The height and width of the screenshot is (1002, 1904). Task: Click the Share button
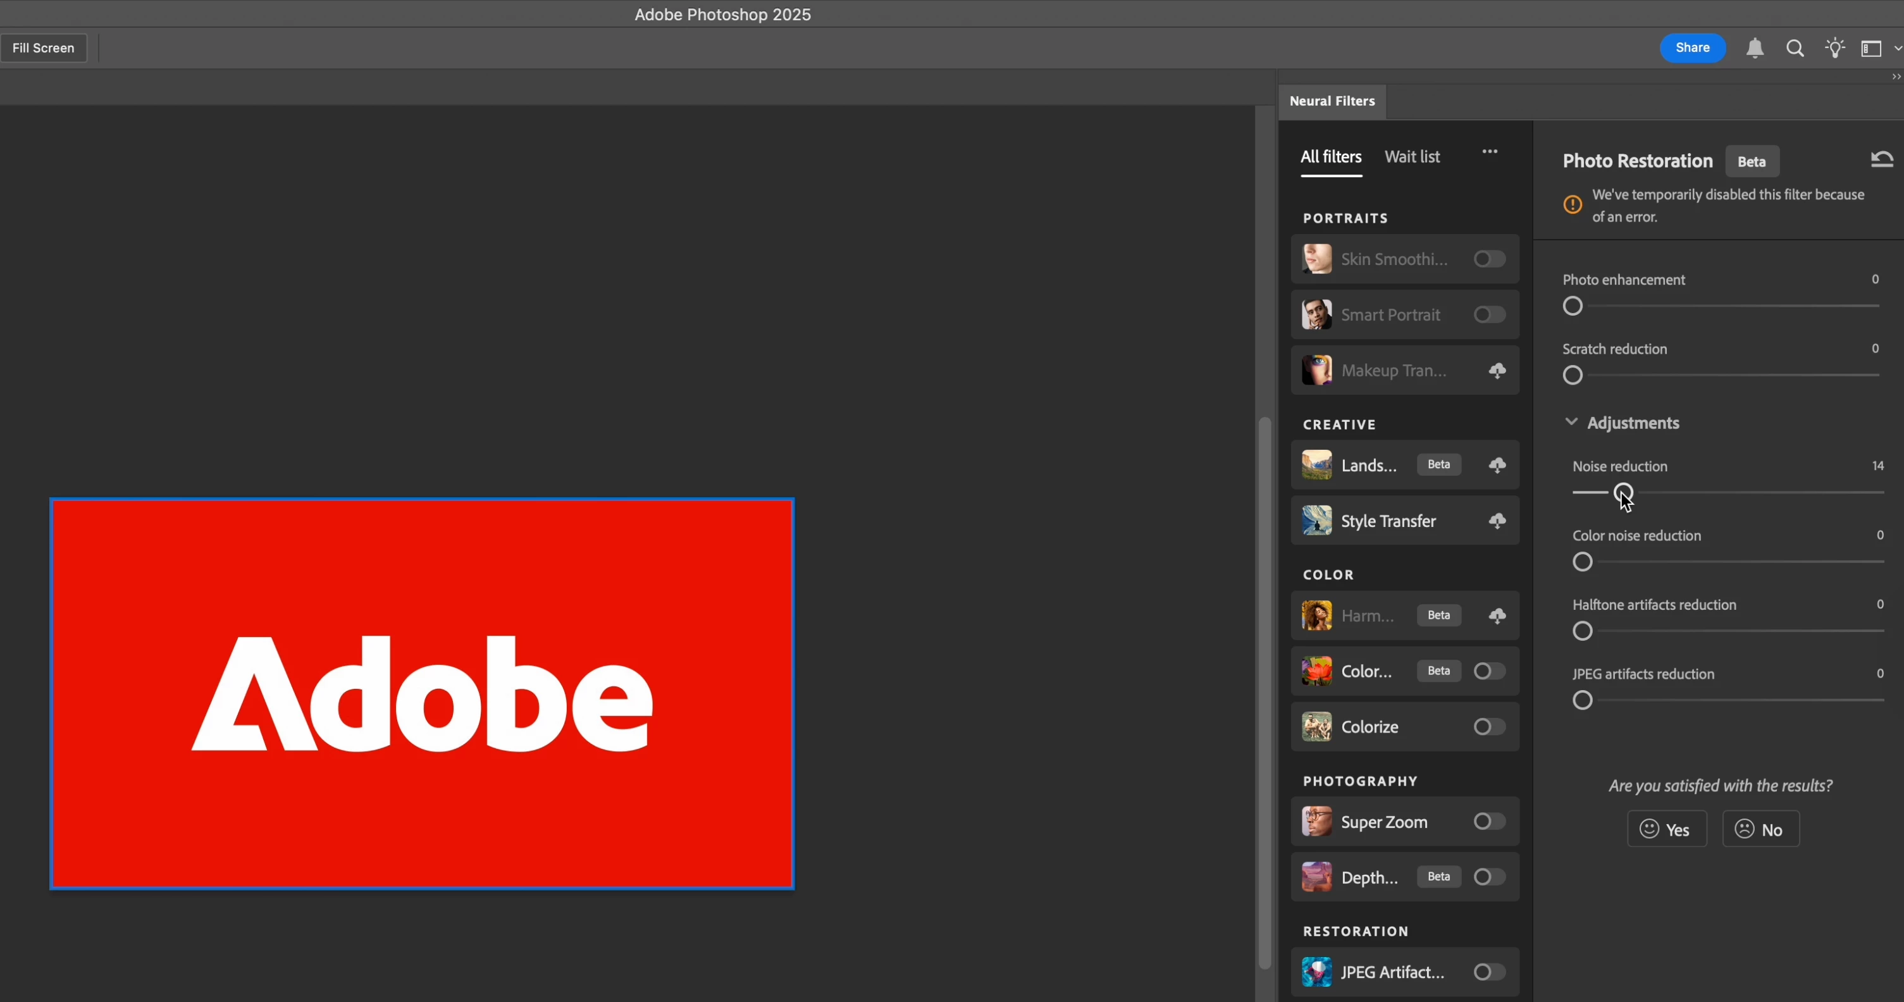(x=1692, y=48)
